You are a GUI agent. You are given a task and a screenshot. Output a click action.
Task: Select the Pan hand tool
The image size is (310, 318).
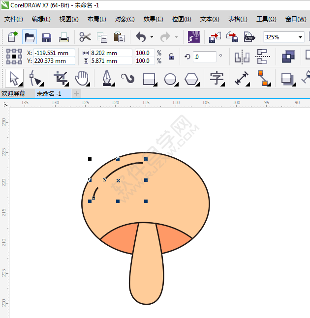(81, 78)
